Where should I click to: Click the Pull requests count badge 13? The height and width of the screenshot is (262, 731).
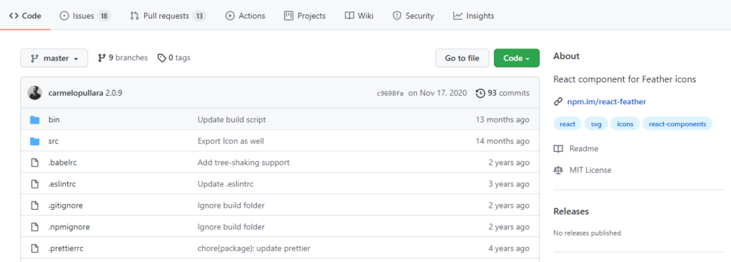[199, 16]
